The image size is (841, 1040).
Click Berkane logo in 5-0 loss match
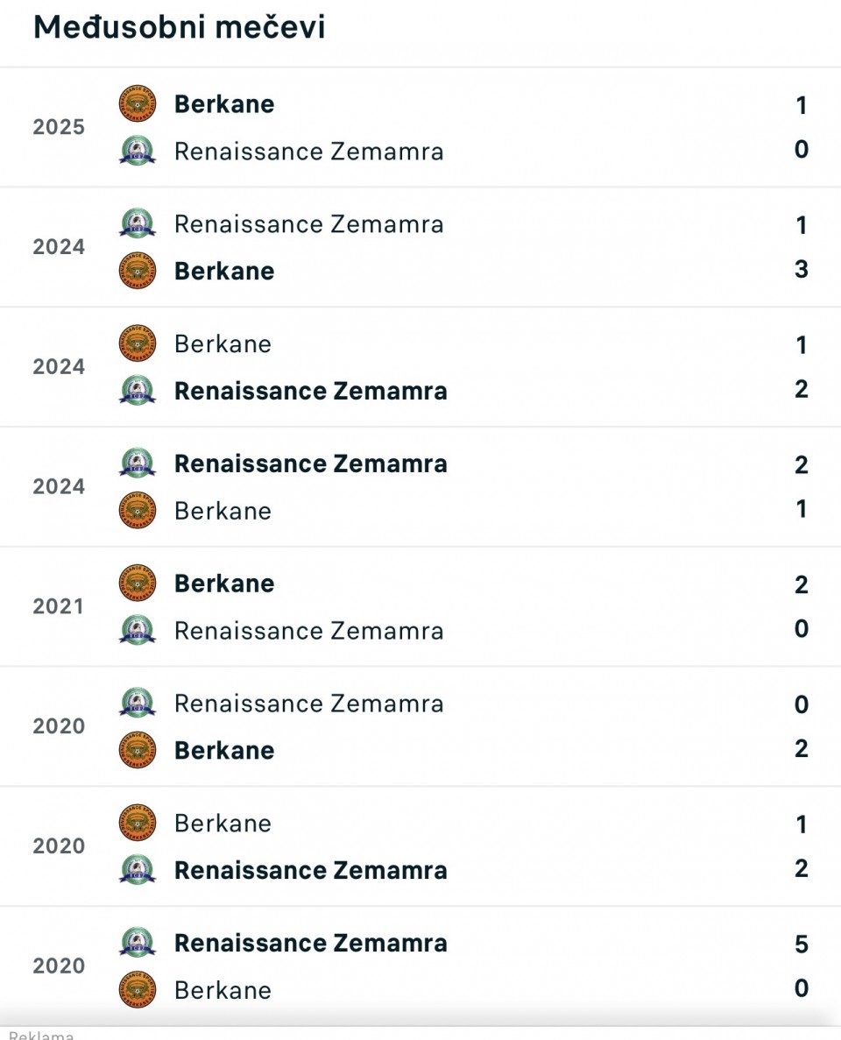137,990
